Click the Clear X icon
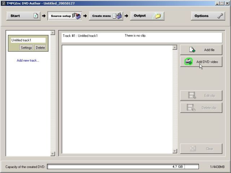Screen dimensions: 231x173 tap(193, 148)
